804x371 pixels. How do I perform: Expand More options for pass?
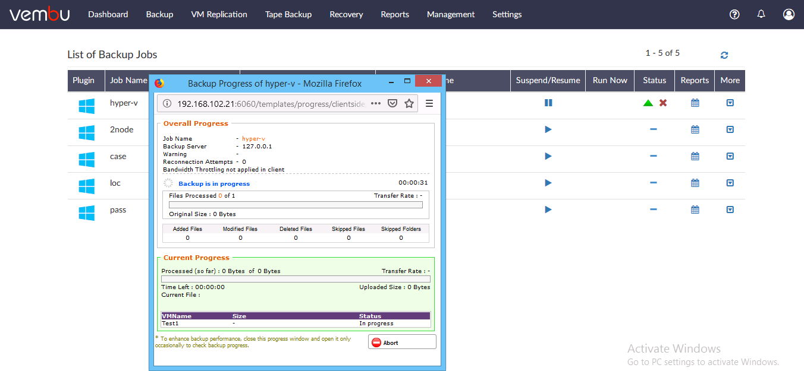pyautogui.click(x=730, y=210)
